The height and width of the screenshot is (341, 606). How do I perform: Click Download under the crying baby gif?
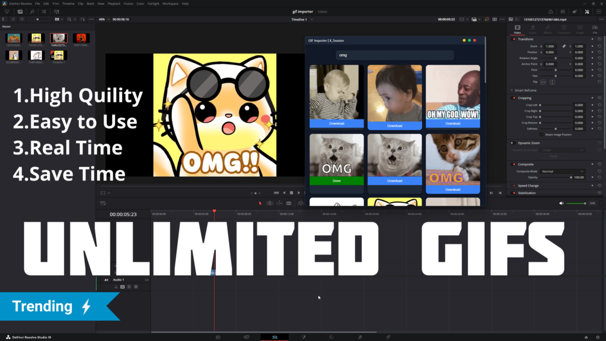click(336, 123)
